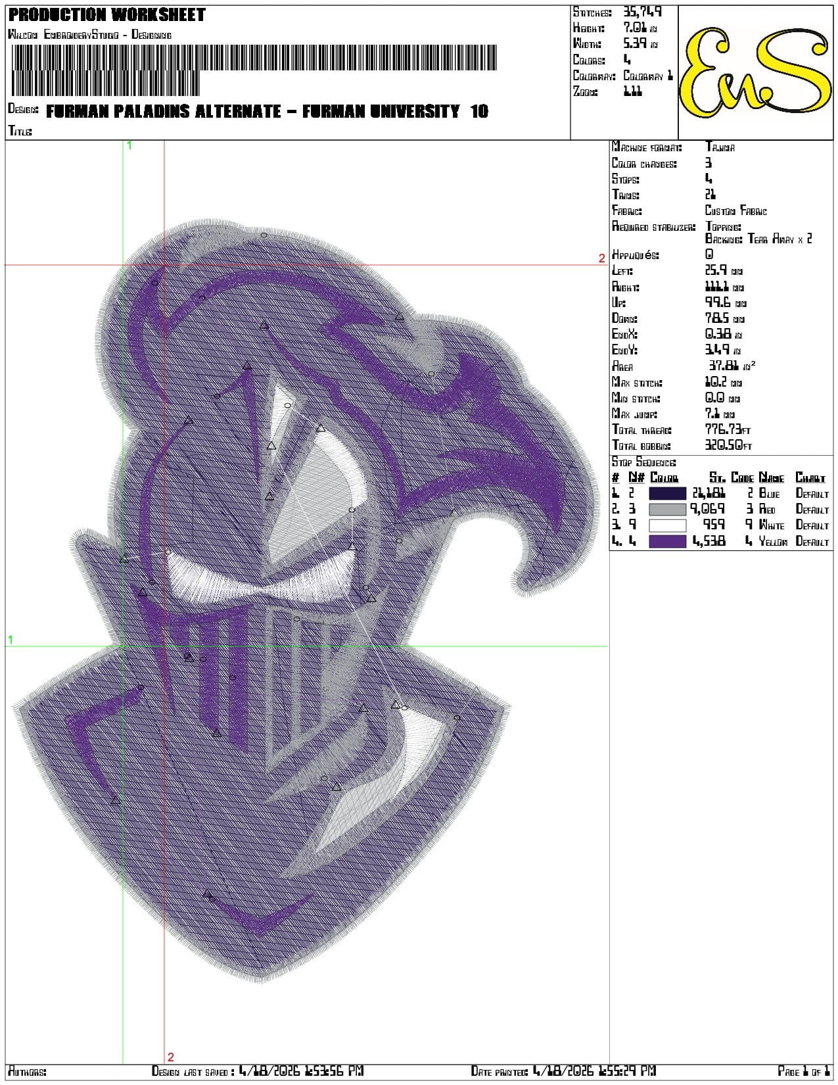This screenshot has width=838, height=1085.
Task: Click the Max jump value 7.1 mm
Action: pyautogui.click(x=720, y=414)
